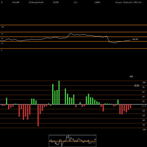Click the RSI axis label 50
The width and height of the screenshot is (147, 147).
pos(2,39)
